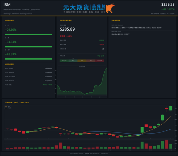This screenshot has width=178, height=156.
Task: Click the tallest red volume bar
Action: click(167, 144)
